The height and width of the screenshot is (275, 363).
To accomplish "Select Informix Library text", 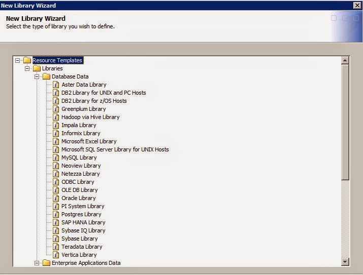I will pyautogui.click(x=81, y=133).
